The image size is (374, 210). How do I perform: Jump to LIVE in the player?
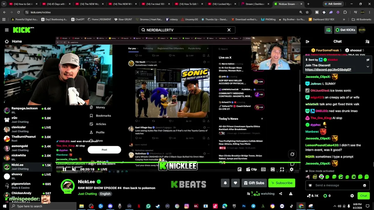103,169
